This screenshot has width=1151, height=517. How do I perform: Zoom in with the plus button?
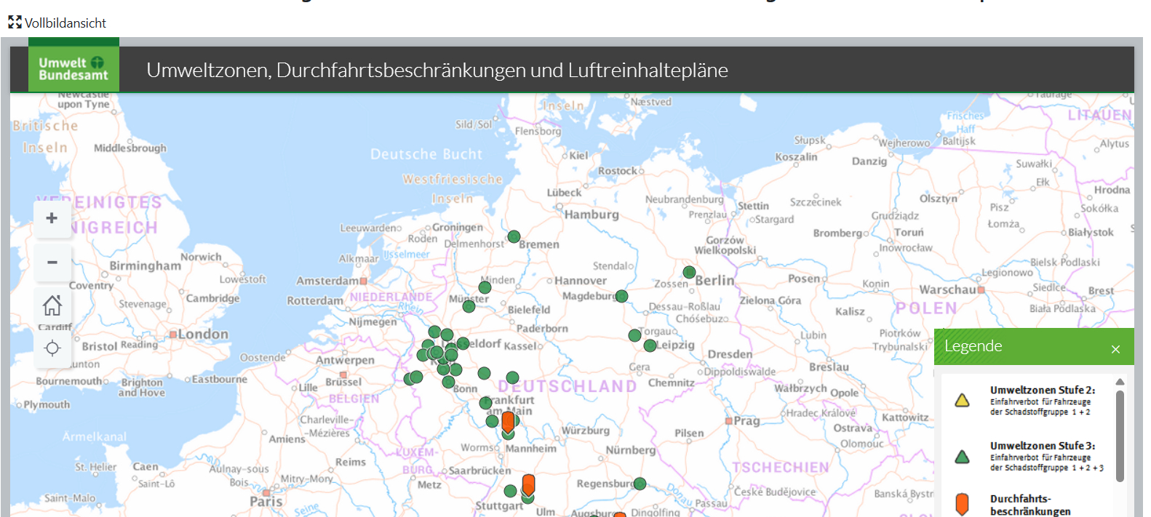point(52,218)
